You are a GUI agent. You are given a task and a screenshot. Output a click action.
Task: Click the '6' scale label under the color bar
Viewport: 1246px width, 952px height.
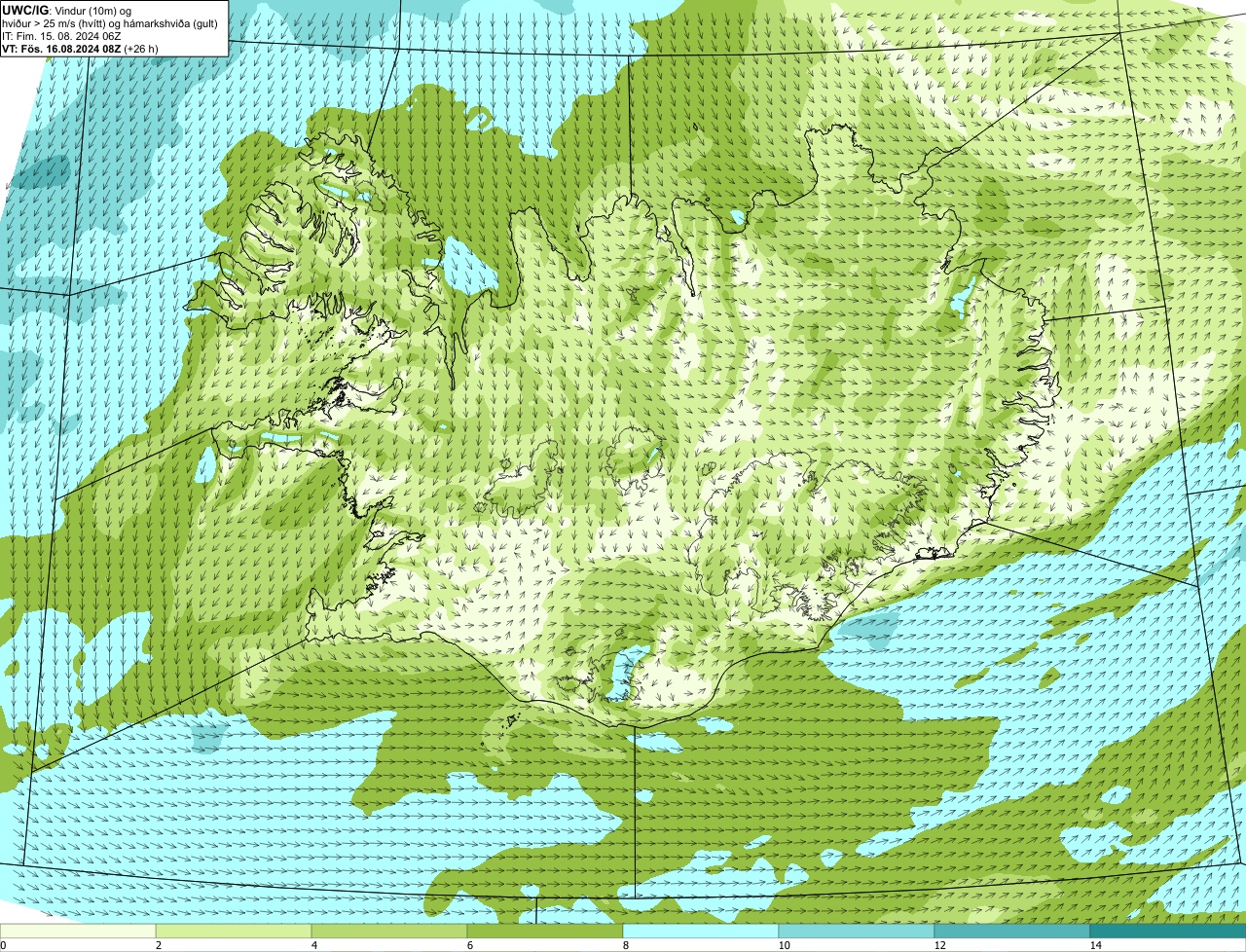click(469, 945)
